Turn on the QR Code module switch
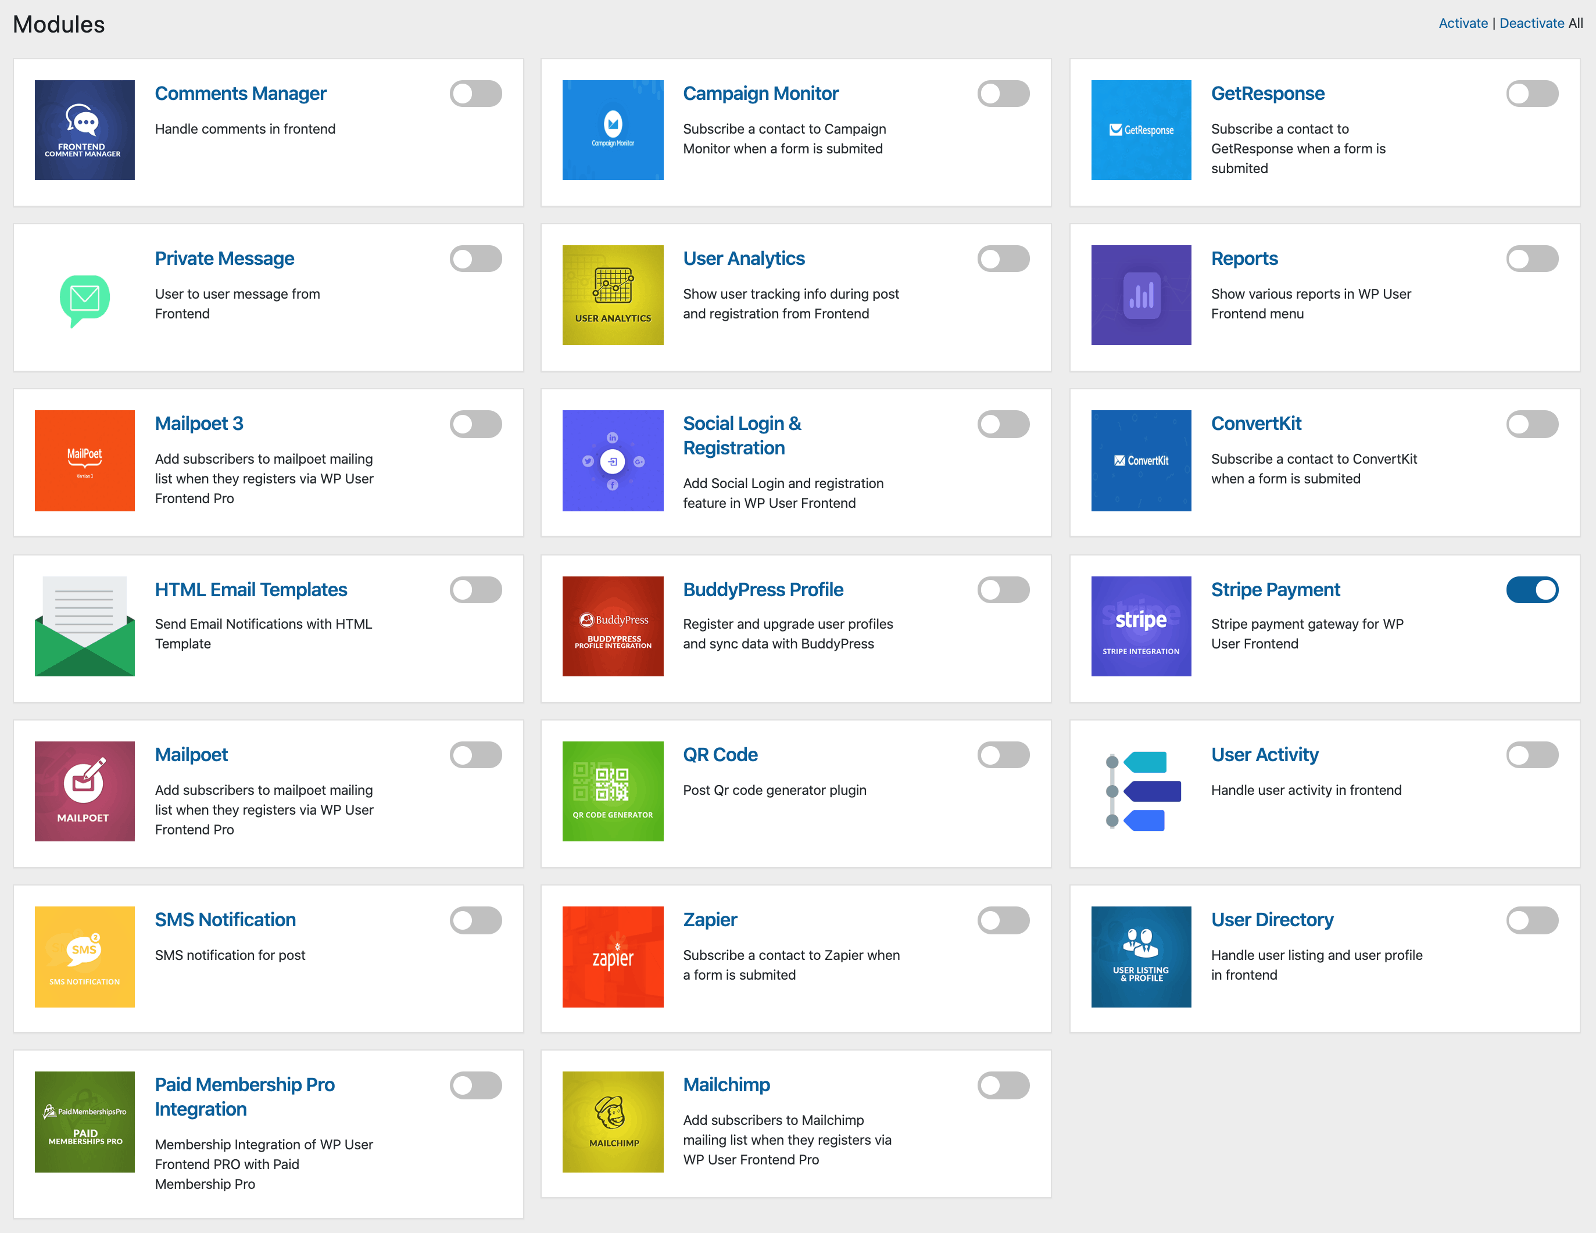 pos(1004,755)
